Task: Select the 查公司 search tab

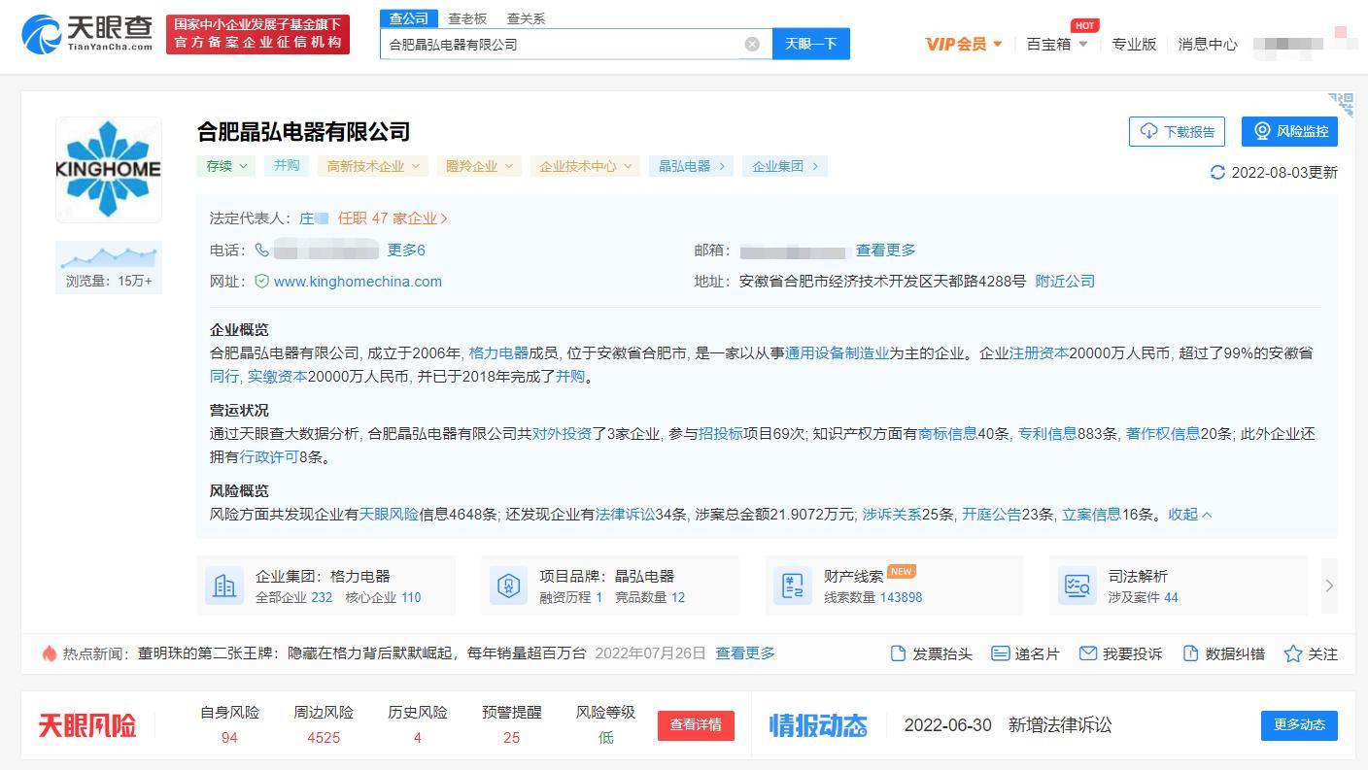Action: (x=408, y=18)
